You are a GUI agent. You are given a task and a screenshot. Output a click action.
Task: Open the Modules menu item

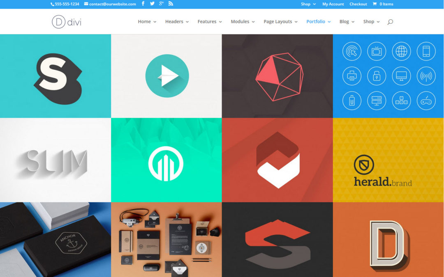point(240,21)
